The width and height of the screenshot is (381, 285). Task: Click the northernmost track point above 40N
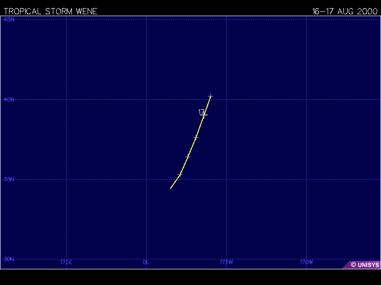pos(211,96)
